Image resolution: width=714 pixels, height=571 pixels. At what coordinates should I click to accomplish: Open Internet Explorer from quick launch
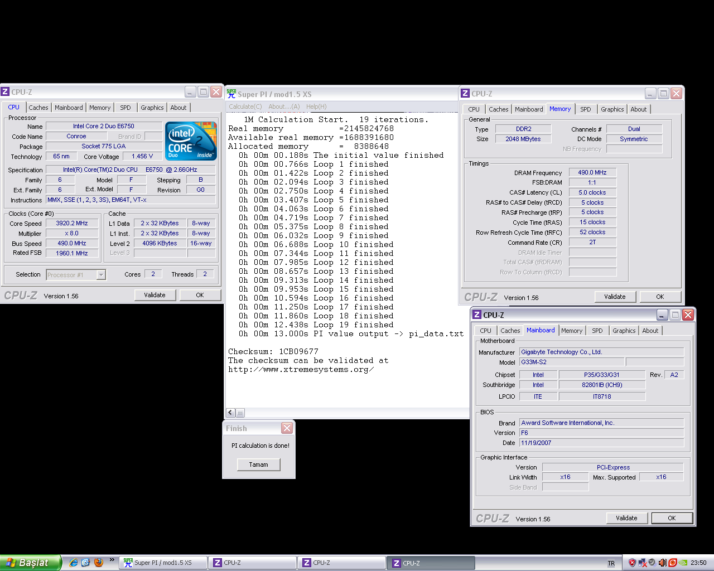pyautogui.click(x=73, y=563)
